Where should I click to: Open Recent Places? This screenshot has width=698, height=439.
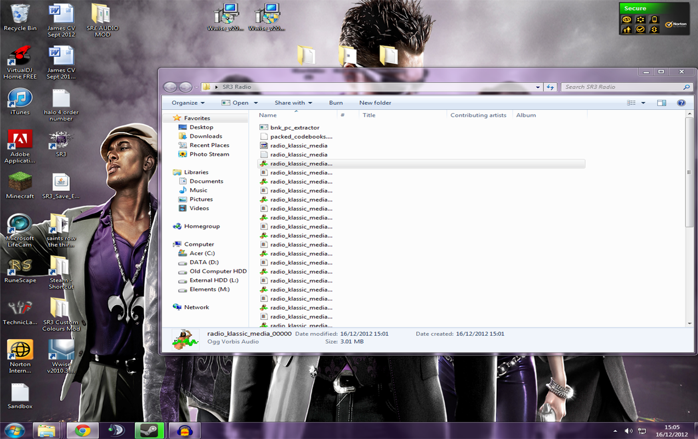(209, 145)
